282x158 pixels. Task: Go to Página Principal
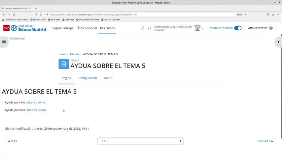point(63,28)
